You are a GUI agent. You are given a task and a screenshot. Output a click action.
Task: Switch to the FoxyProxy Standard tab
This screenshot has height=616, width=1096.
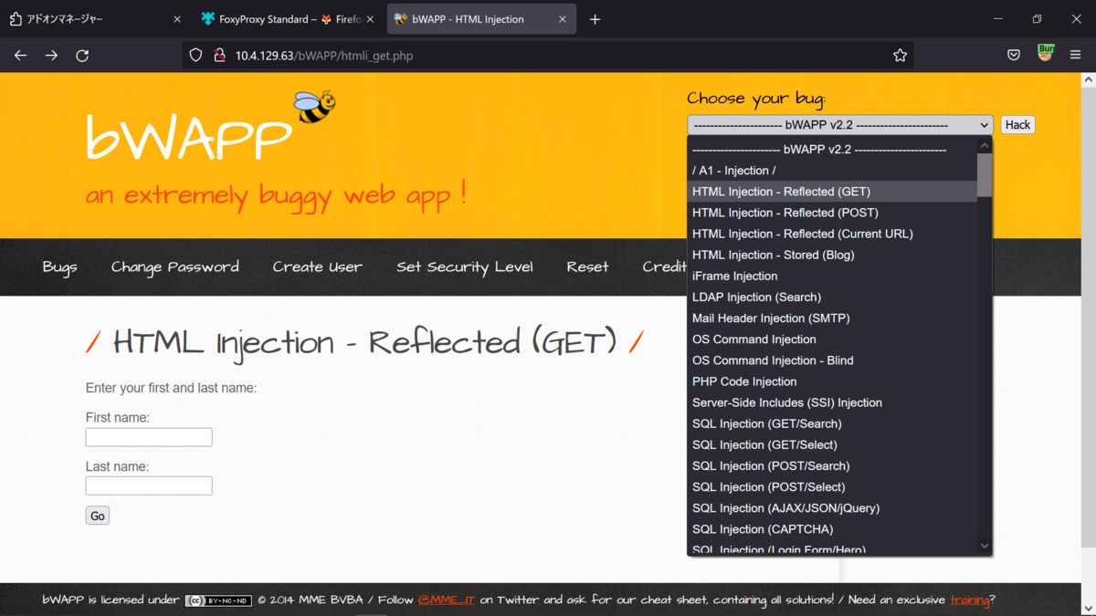(x=287, y=19)
